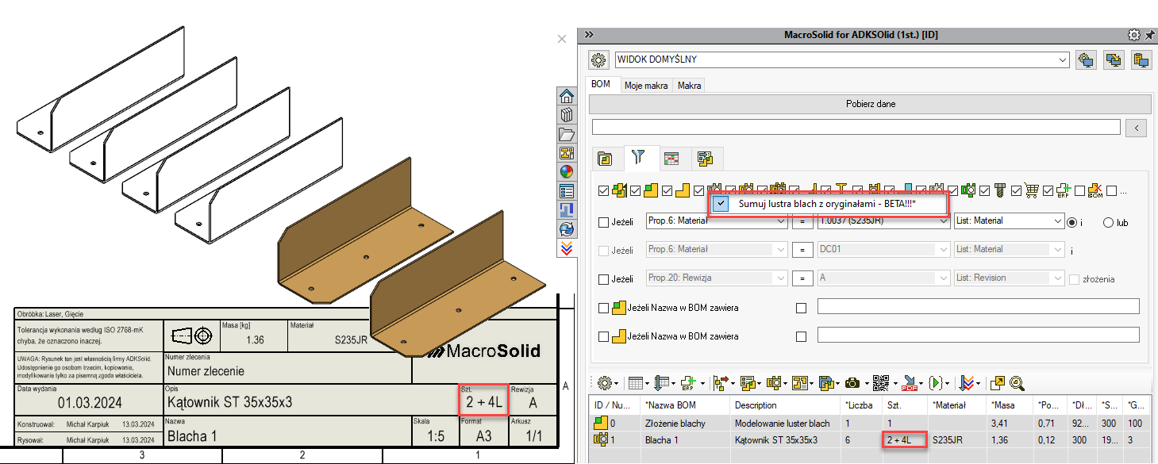The image size is (1158, 464).
Task: Open the 1.0037 (S235JR) value dropdown
Action: pos(883,221)
